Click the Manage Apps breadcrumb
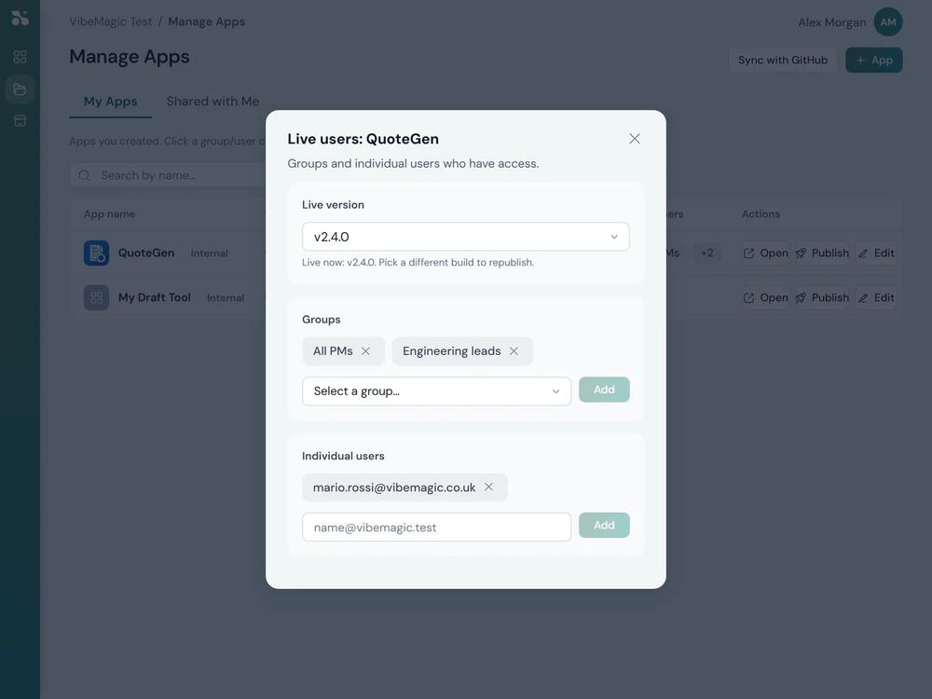The height and width of the screenshot is (699, 932). click(206, 21)
